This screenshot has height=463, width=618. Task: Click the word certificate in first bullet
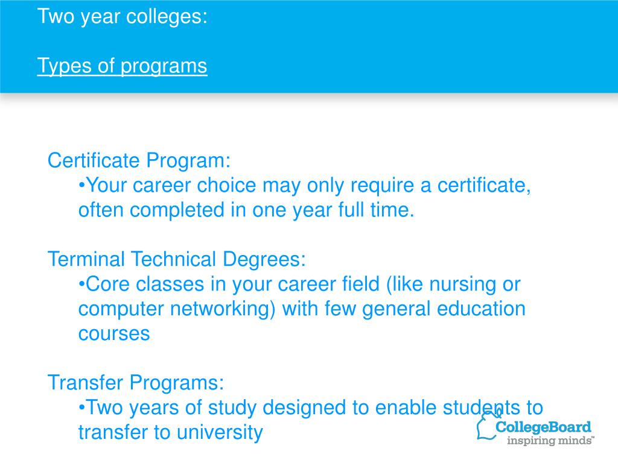[x=484, y=186]
